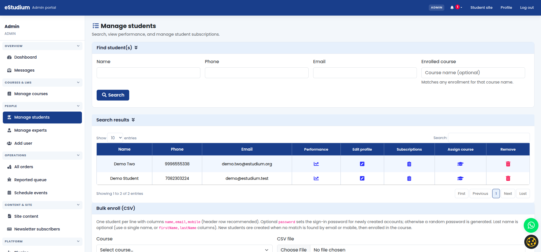Open Add user in the sidebar

pyautogui.click(x=42, y=143)
